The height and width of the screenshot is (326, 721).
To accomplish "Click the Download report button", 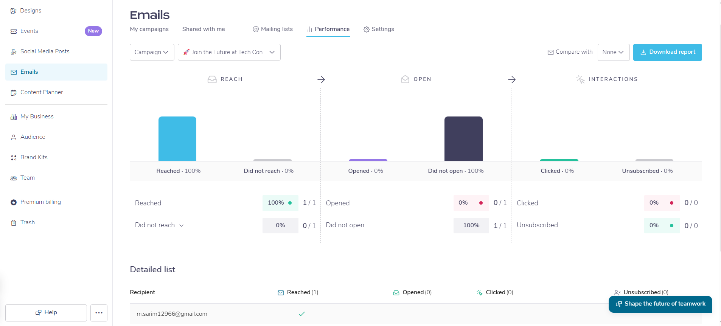I will tap(668, 52).
